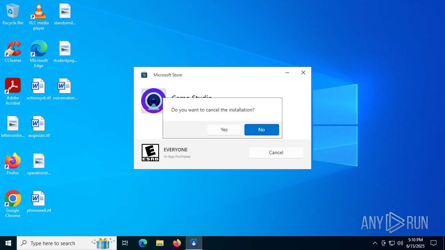Click the Meet Now tray icon
Screen dimensions: 445x250
(x=383, y=243)
